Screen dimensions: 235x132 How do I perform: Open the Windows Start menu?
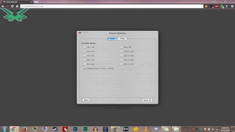(x=4, y=129)
